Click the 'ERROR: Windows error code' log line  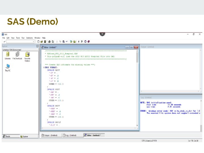pyautogui.click(x=170, y=111)
